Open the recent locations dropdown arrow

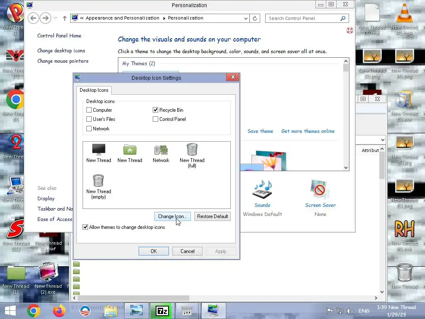[x=55, y=18]
